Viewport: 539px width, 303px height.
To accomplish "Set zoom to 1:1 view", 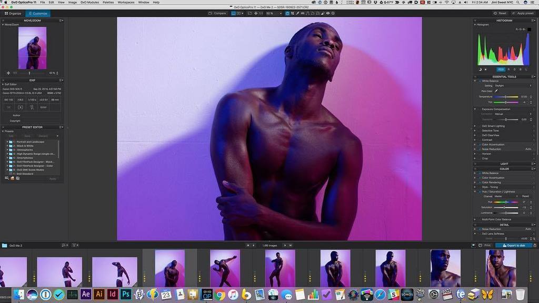I will coord(261,13).
